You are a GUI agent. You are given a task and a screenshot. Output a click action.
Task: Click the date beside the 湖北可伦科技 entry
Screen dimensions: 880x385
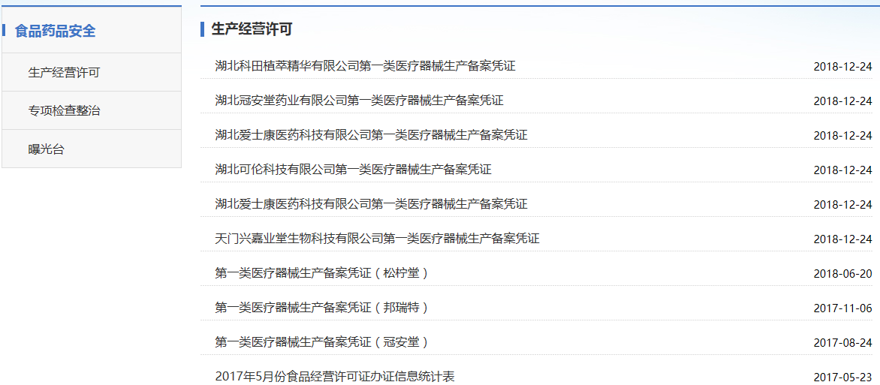pyautogui.click(x=842, y=170)
